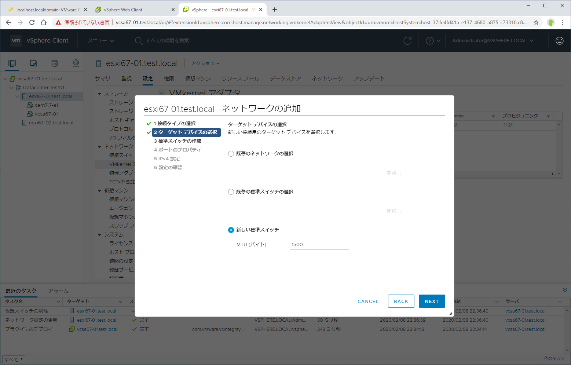Open a new browser tab
Viewport: 571px width, 365px height.
[275, 10]
